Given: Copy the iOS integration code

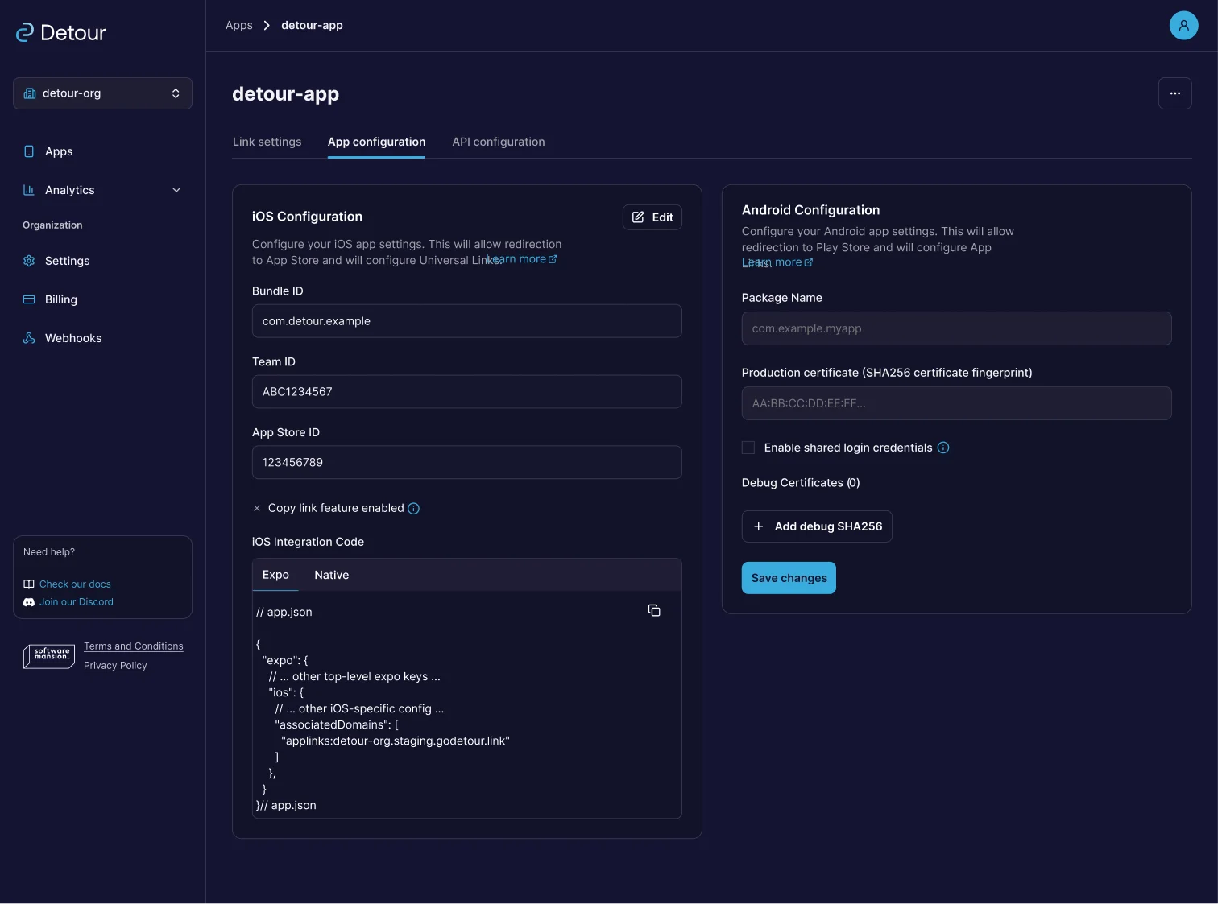Looking at the screenshot, I should pos(654,611).
